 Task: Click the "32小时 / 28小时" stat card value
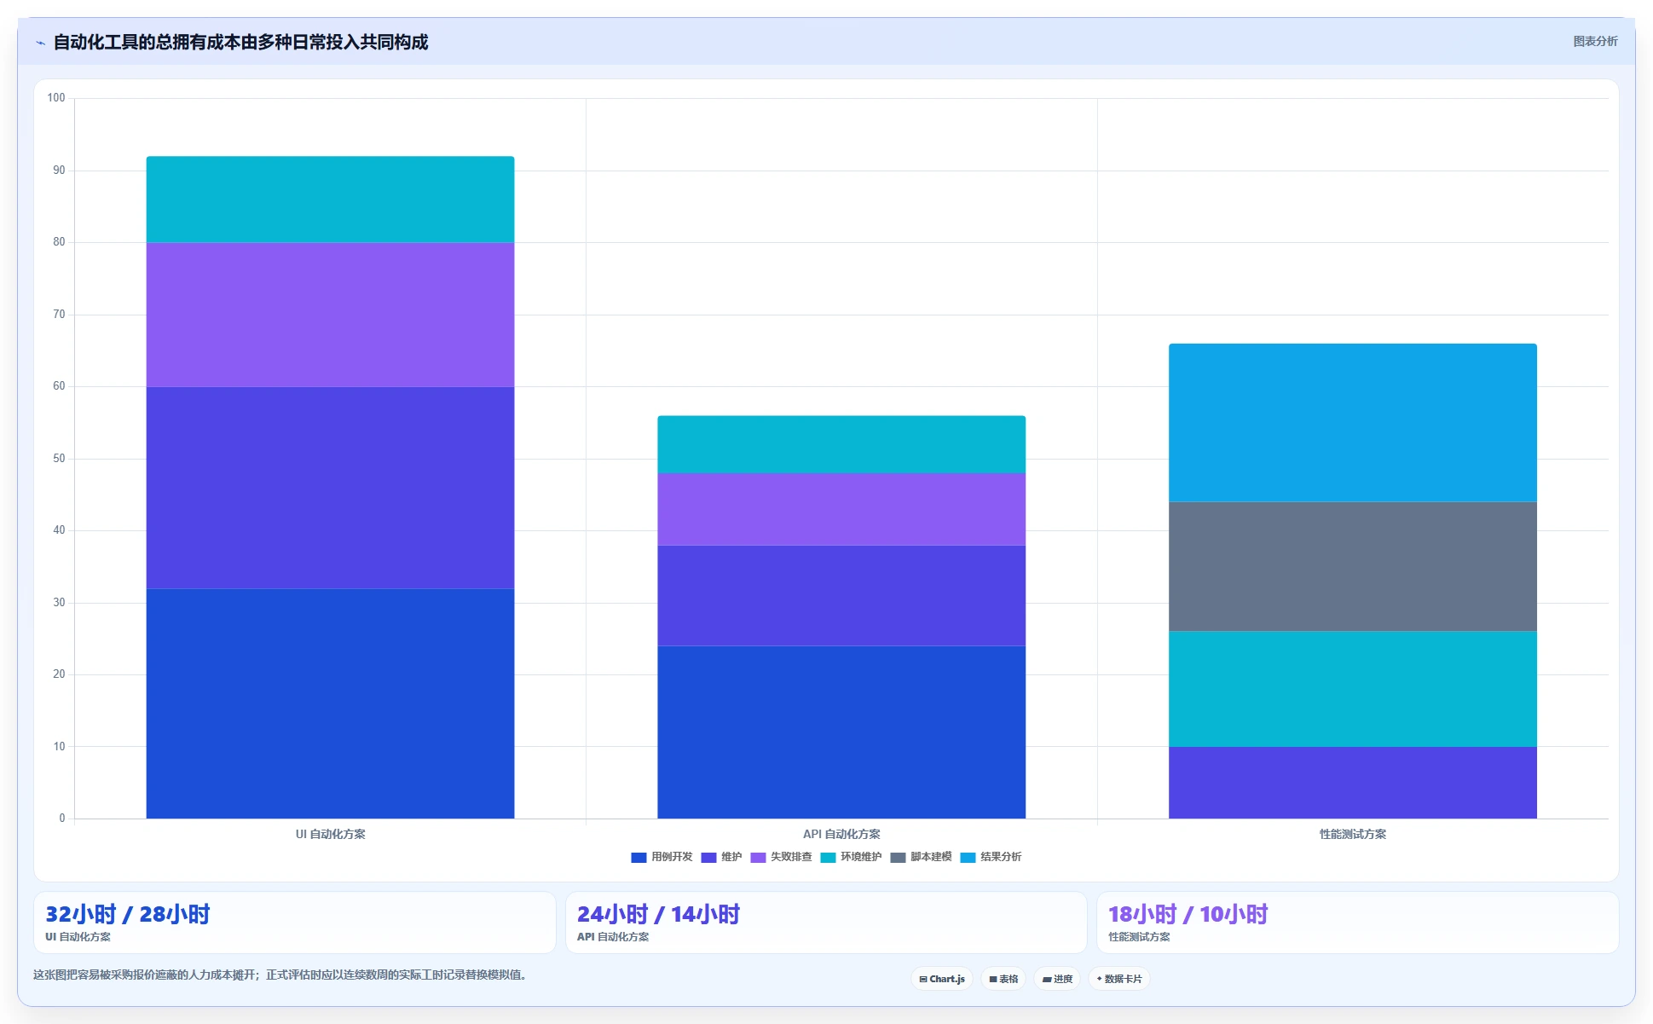point(128,914)
